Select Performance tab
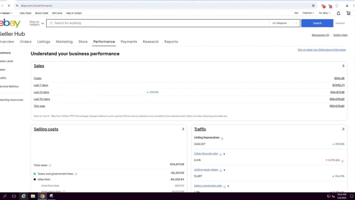Viewport: 355px width, 200px height. tap(104, 42)
